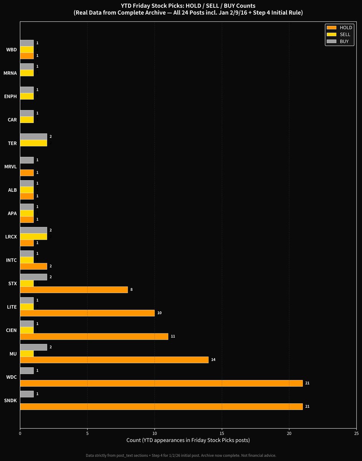Click MU's gray BUY bar
This screenshot has height=461, width=362.
[33, 347]
